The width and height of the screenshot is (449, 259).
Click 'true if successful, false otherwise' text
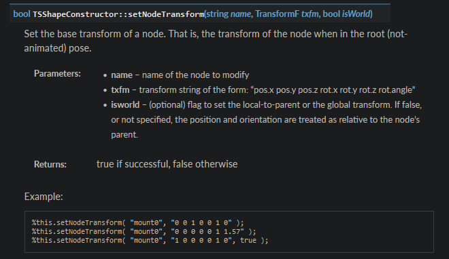[167, 164]
